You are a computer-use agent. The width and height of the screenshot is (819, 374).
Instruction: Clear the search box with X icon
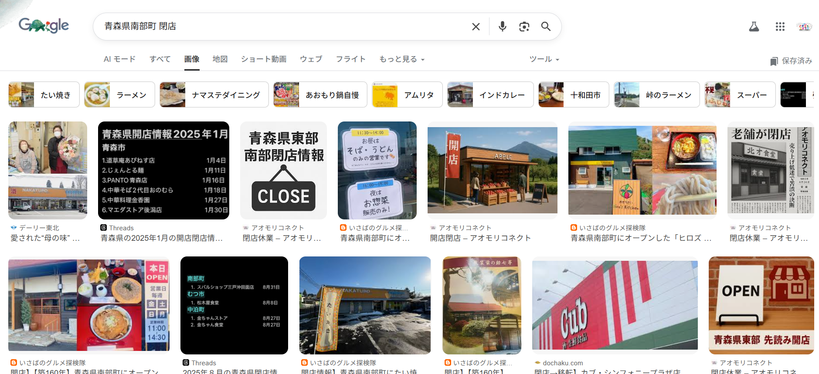point(476,27)
